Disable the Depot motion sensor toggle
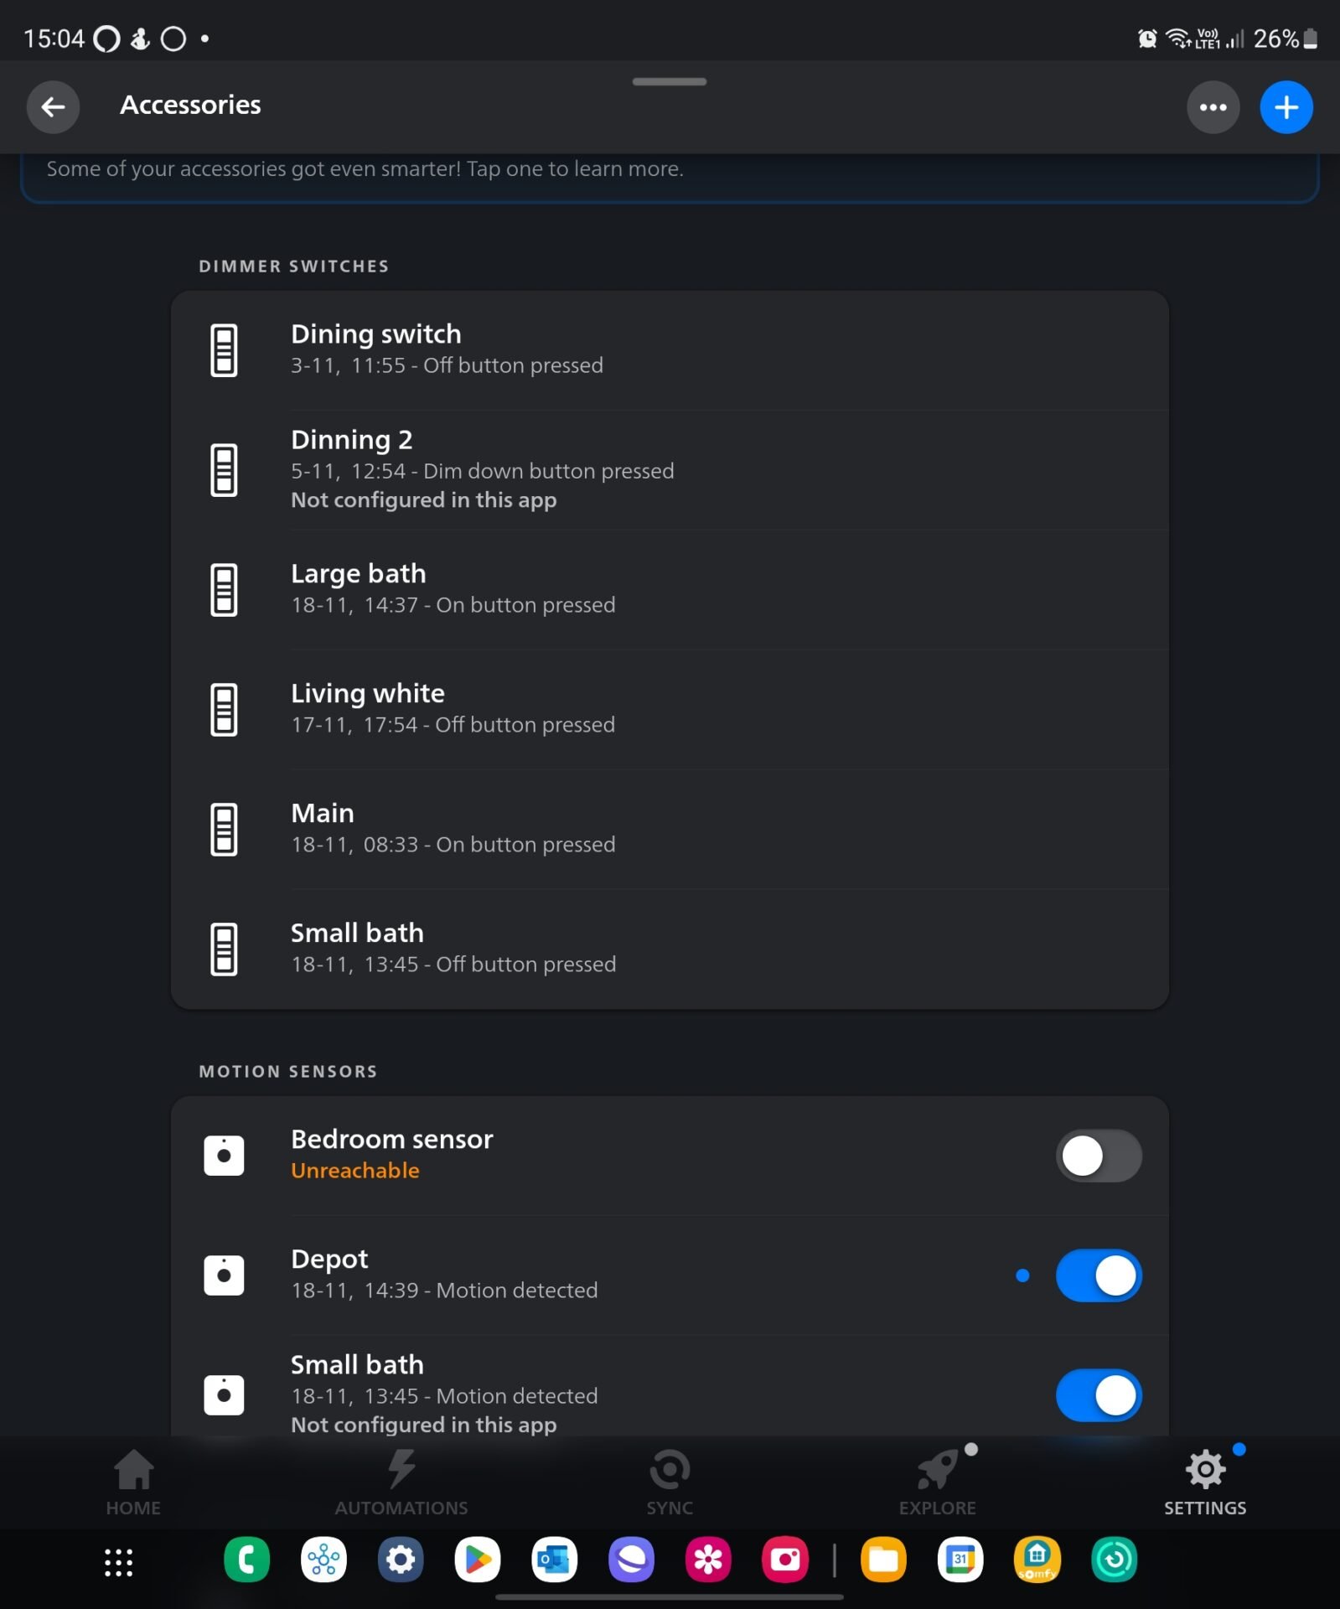Image resolution: width=1340 pixels, height=1609 pixels. [1098, 1275]
